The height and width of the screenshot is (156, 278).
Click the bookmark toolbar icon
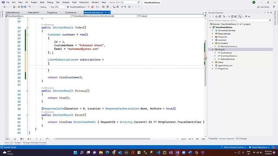(129, 7)
